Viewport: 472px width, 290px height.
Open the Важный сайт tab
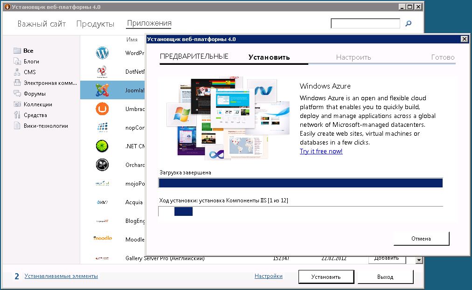click(42, 24)
